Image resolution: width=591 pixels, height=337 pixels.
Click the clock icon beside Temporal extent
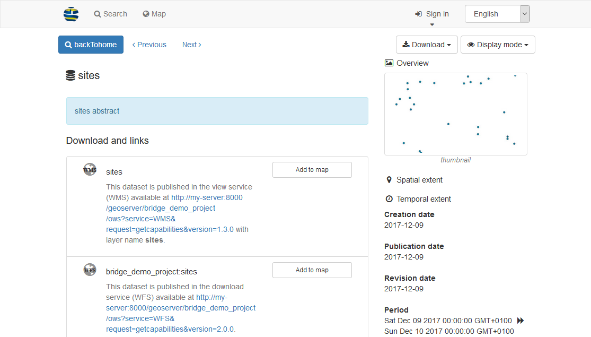point(389,198)
